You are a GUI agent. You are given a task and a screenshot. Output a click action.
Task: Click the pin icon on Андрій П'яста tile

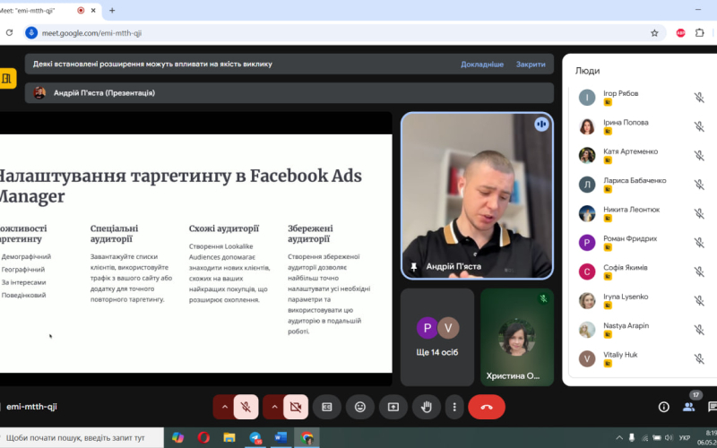[414, 266]
